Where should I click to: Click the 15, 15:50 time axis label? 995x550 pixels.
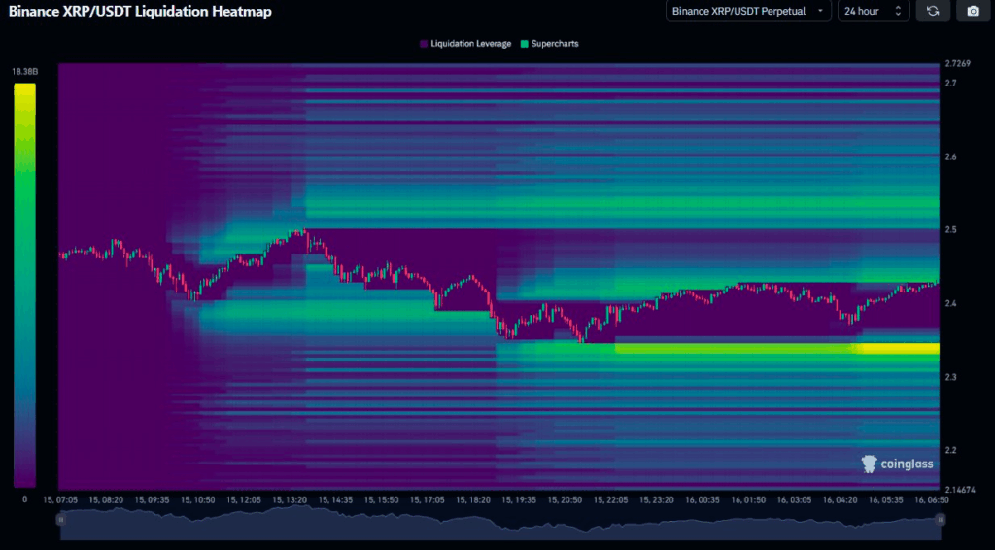pyautogui.click(x=381, y=499)
